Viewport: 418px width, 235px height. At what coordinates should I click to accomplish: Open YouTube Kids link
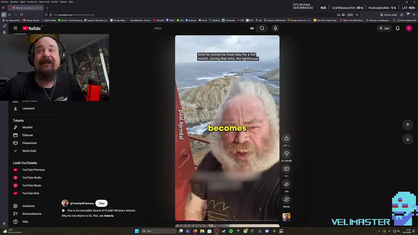31,193
